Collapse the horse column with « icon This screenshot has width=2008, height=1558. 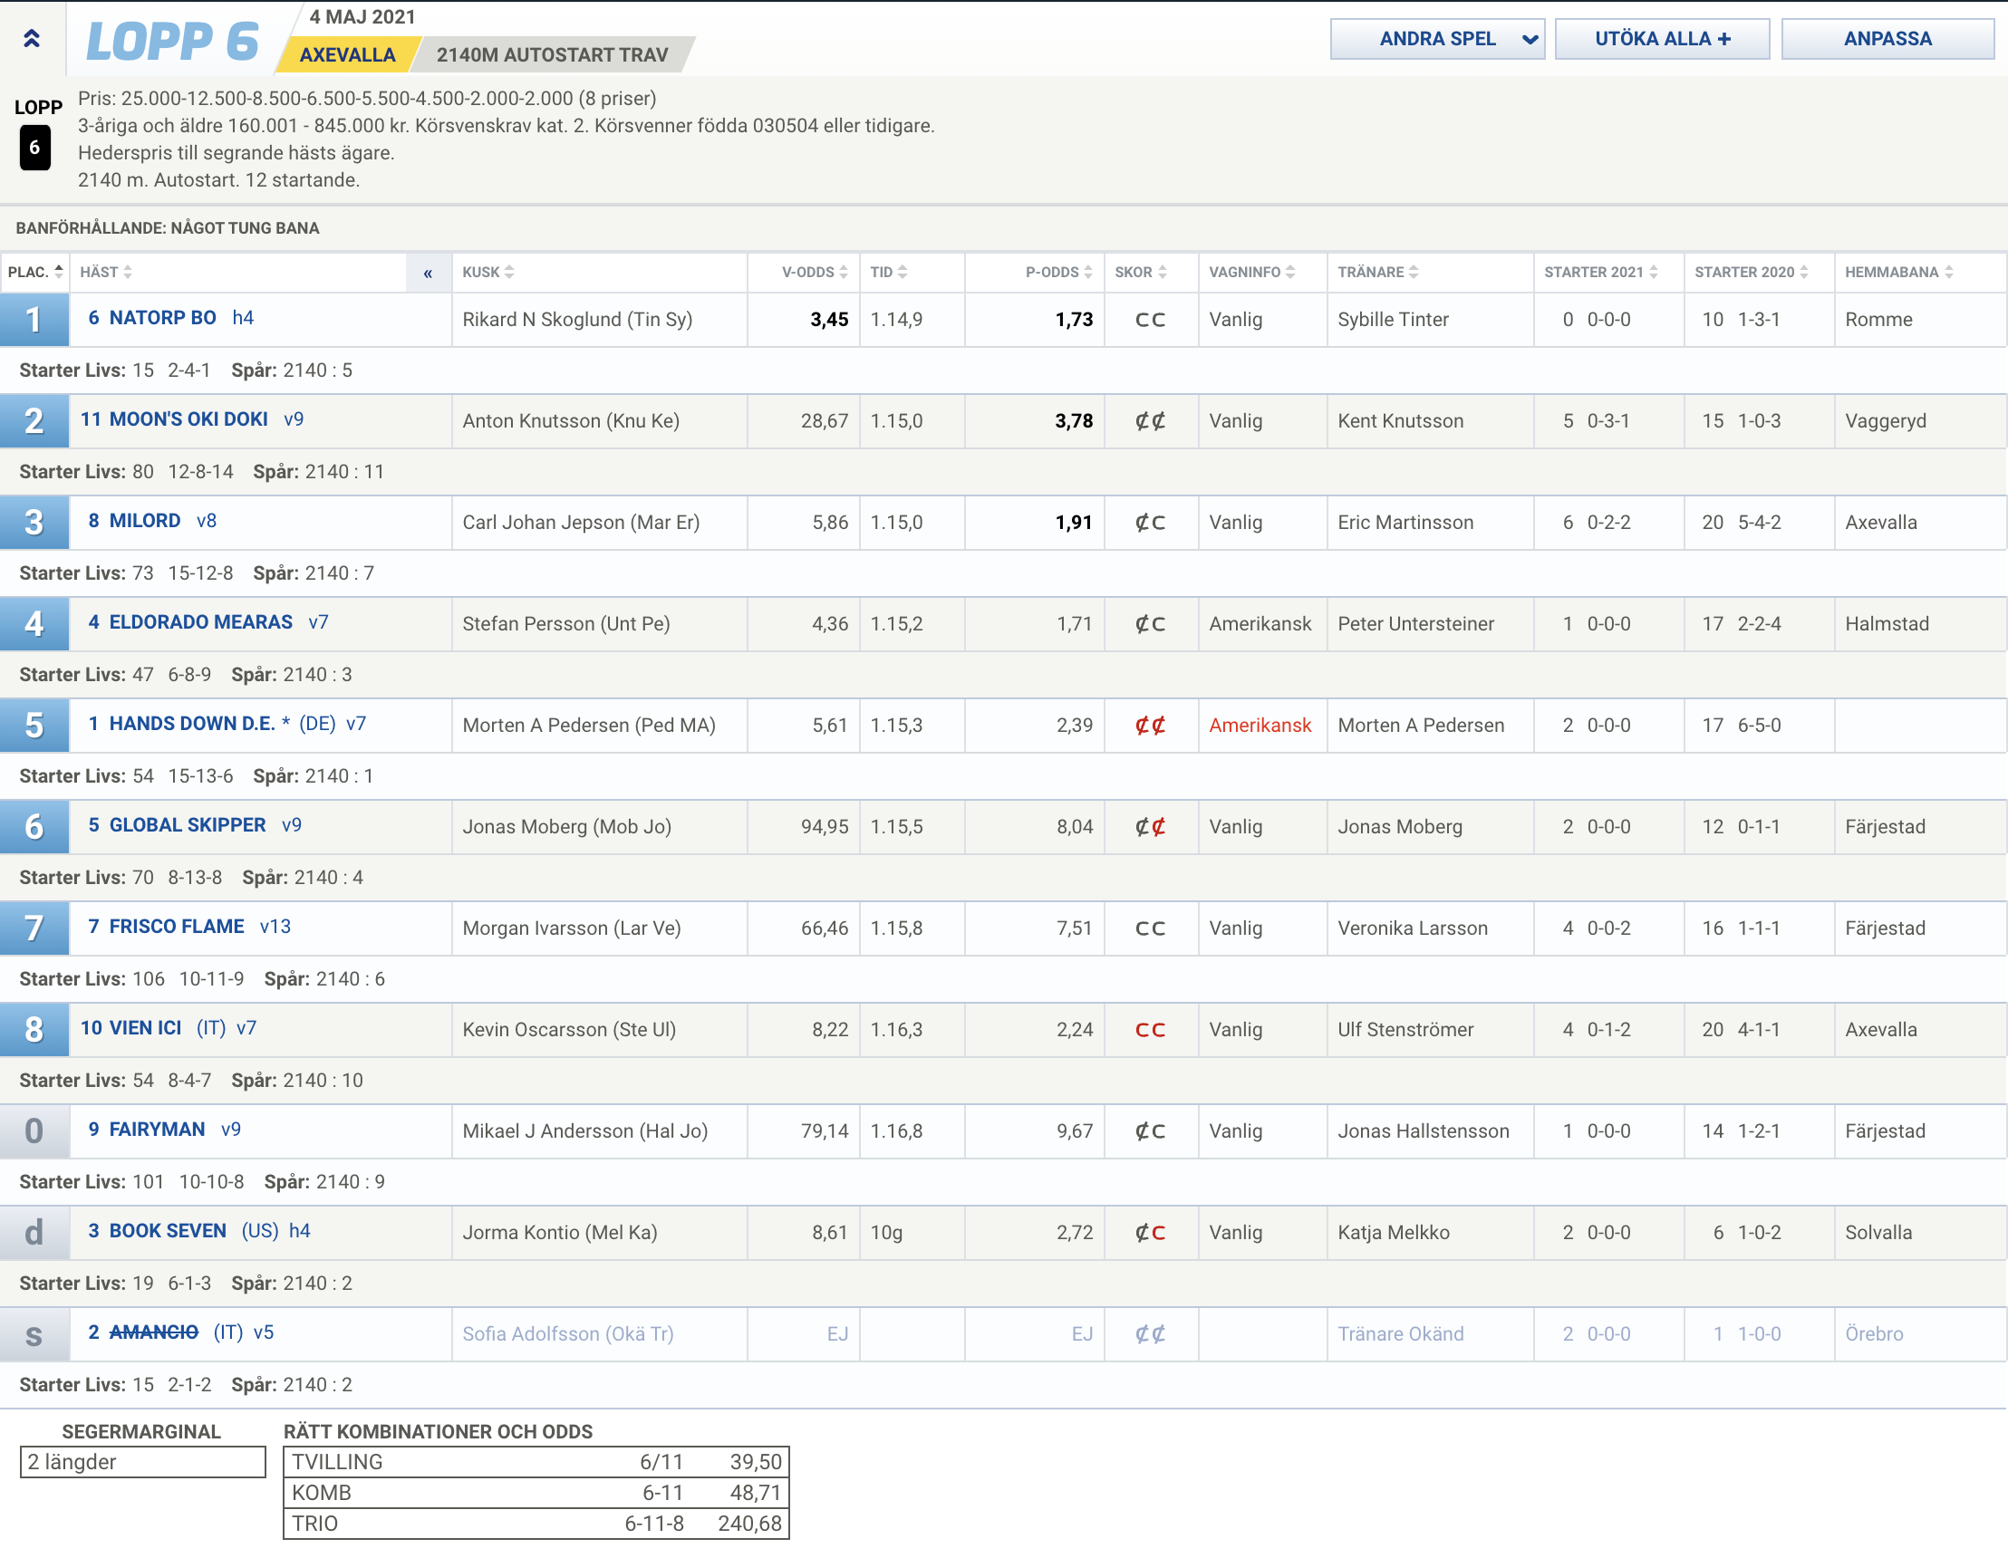pos(428,273)
